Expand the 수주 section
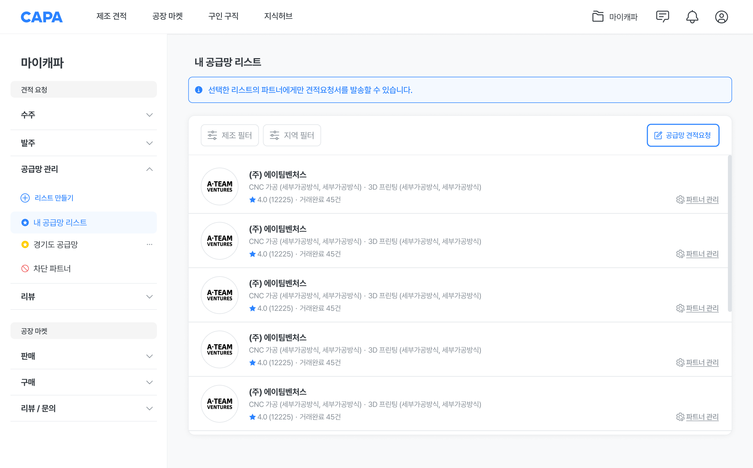 point(150,115)
